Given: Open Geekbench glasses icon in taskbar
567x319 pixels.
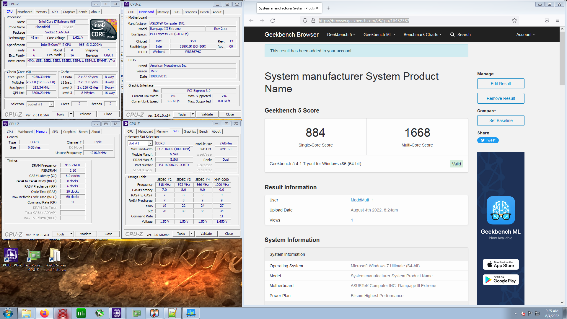Looking at the screenshot, I should pos(191,313).
